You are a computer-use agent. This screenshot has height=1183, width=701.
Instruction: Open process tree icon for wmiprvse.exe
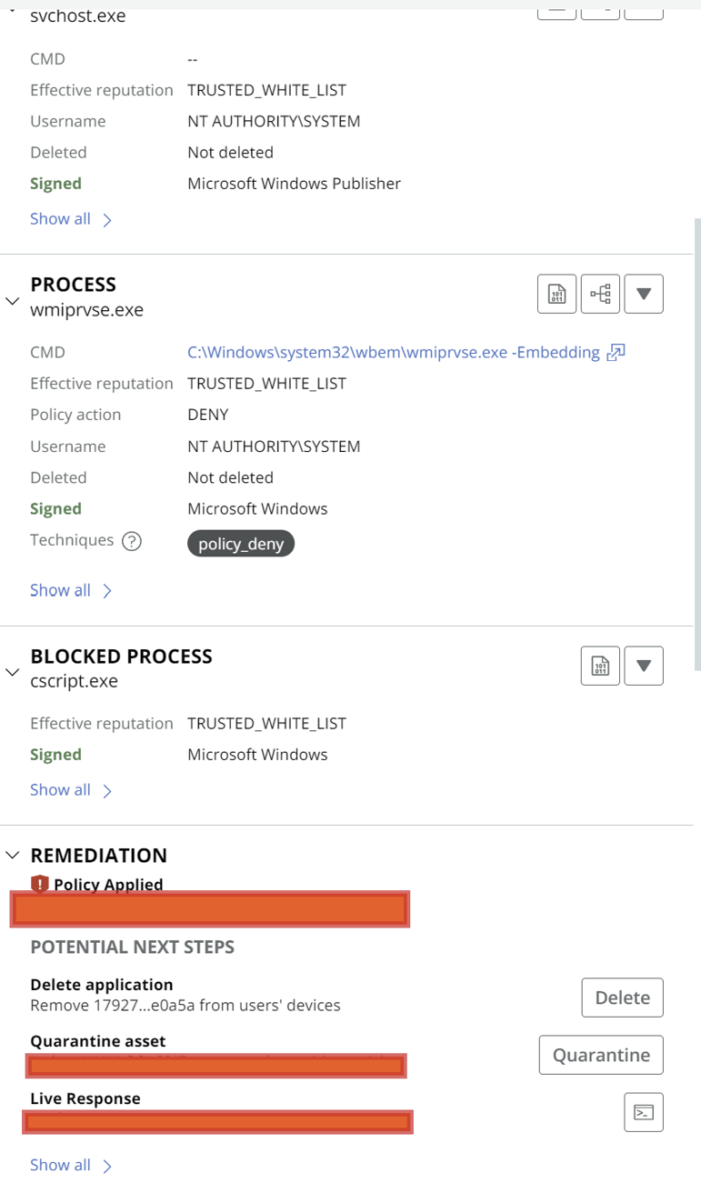tap(600, 294)
